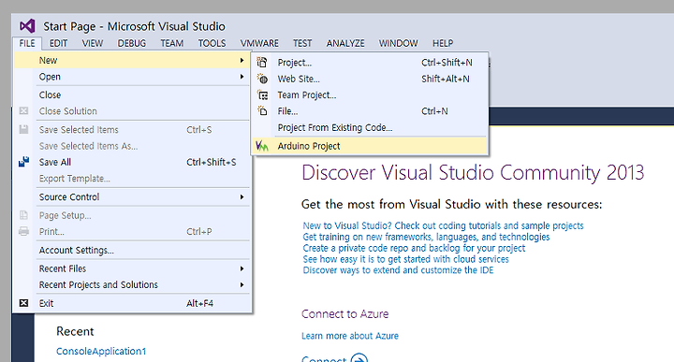Viewport: 674px width, 362px height.
Task: Click the Connect circled arrow icon
Action: (359, 358)
